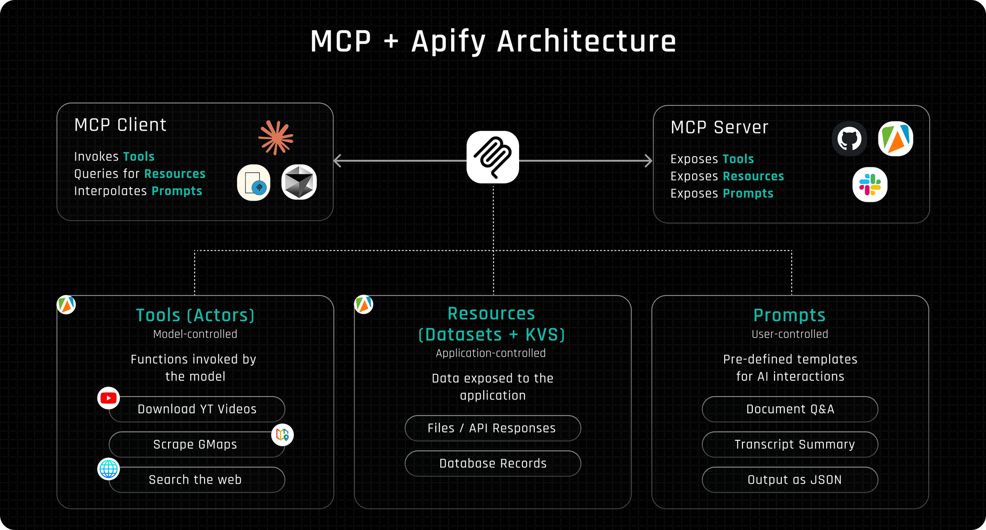This screenshot has height=530, width=986.
Task: Select the Search the web pill
Action: pos(197,480)
